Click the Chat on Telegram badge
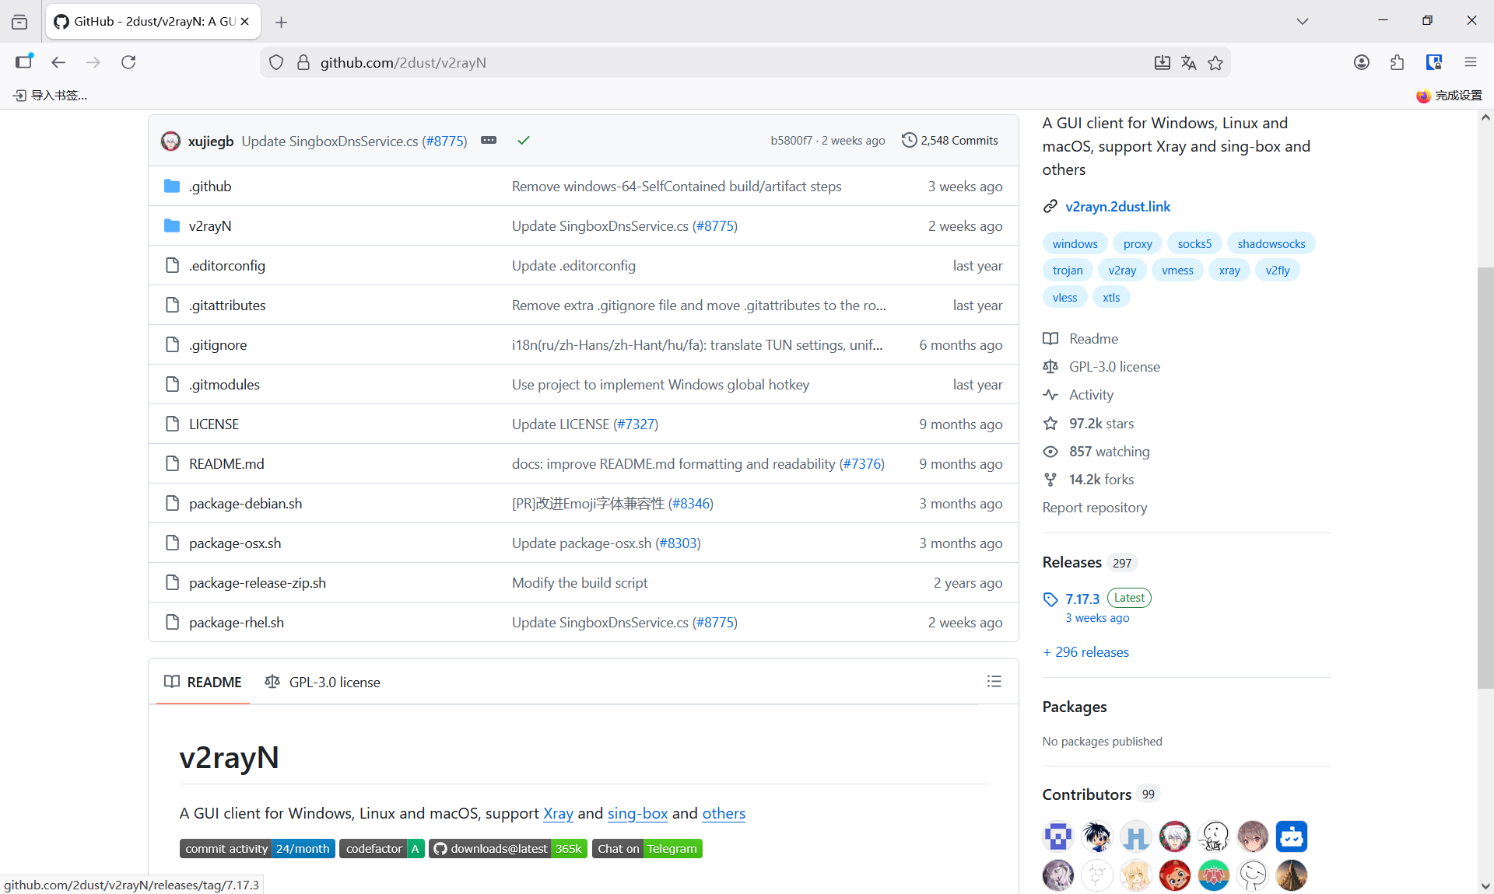 (x=647, y=848)
